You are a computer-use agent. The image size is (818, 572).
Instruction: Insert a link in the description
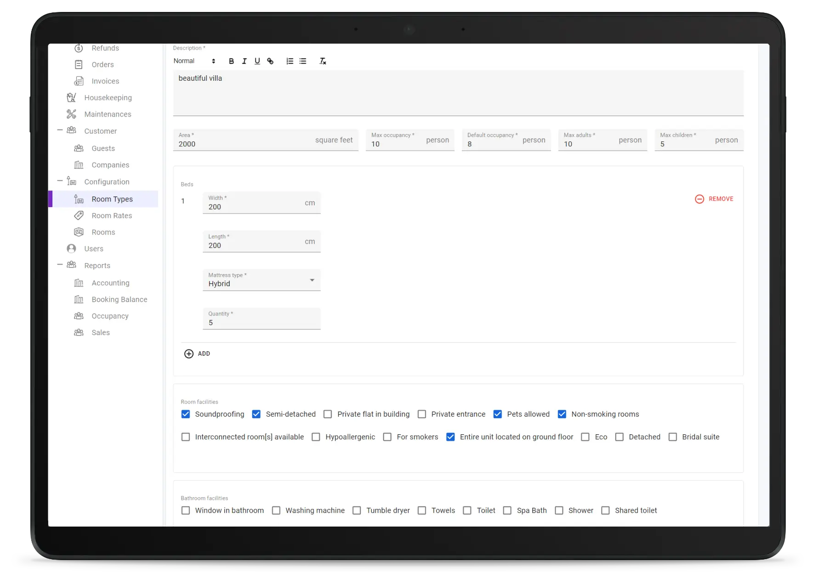click(270, 61)
